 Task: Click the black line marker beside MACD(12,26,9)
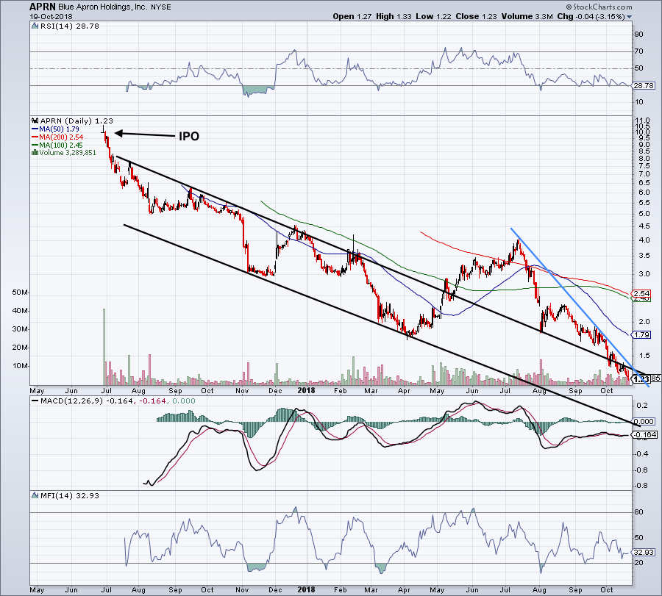(x=35, y=401)
